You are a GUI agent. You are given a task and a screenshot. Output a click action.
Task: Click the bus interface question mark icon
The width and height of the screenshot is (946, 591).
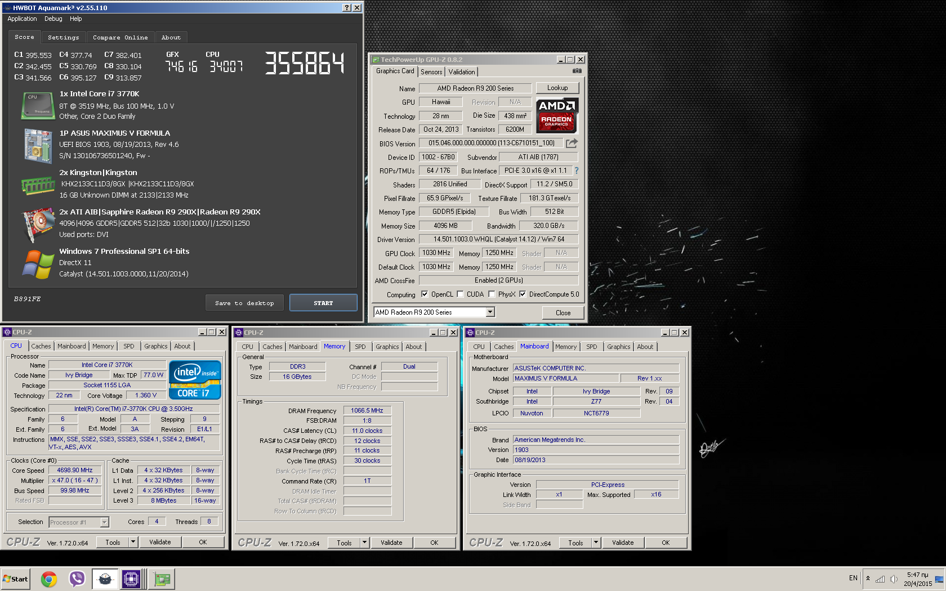coord(576,171)
